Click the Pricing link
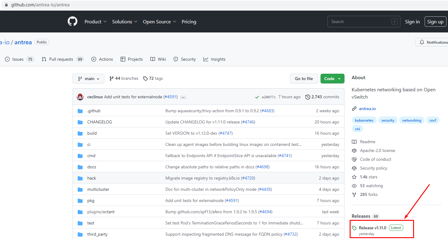Image resolution: width=448 pixels, height=239 pixels. [x=189, y=22]
